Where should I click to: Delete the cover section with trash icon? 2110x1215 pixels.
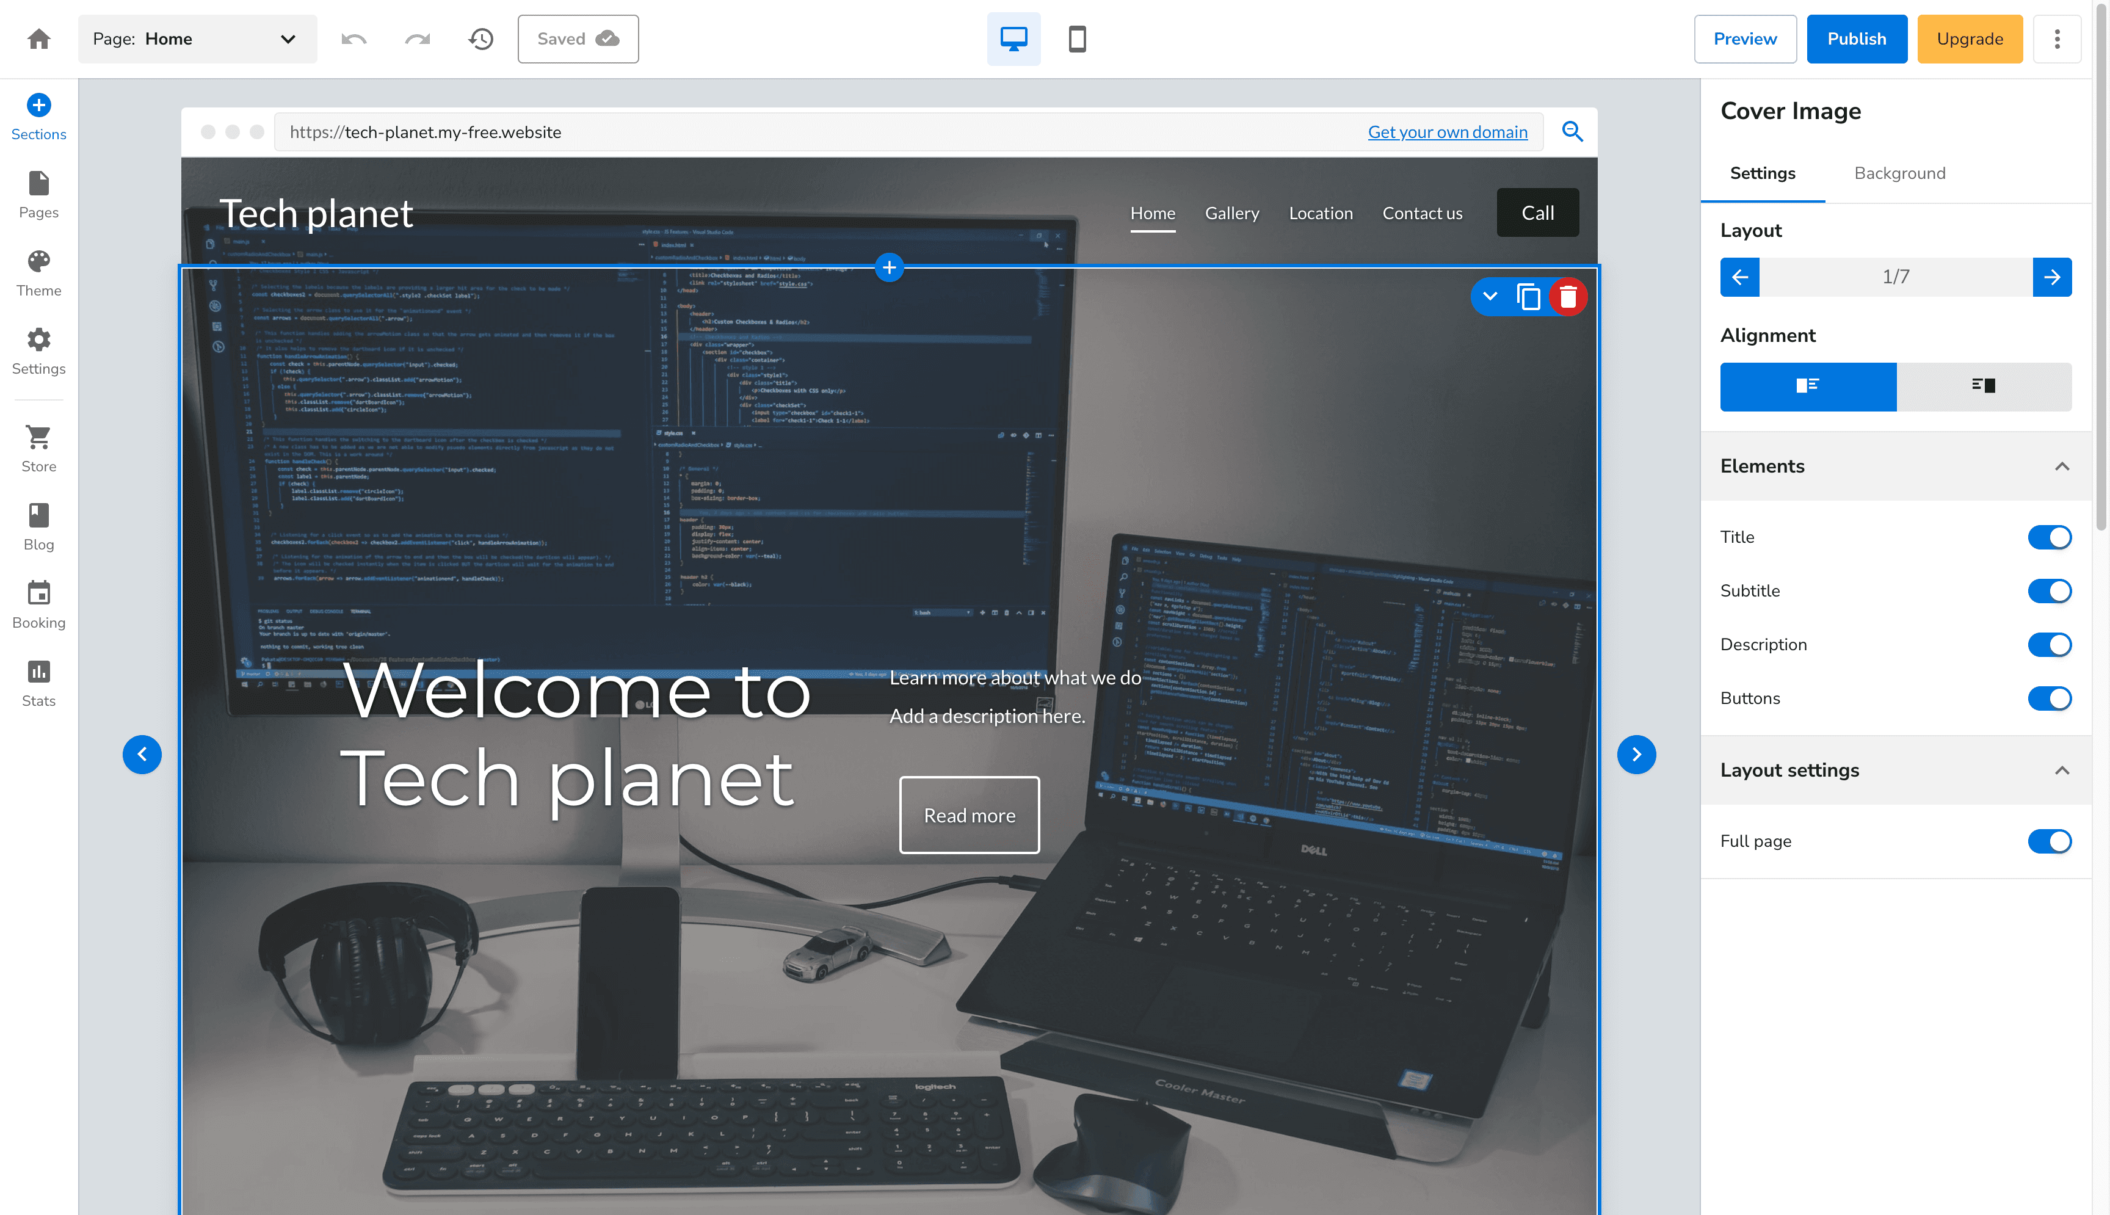click(x=1568, y=296)
